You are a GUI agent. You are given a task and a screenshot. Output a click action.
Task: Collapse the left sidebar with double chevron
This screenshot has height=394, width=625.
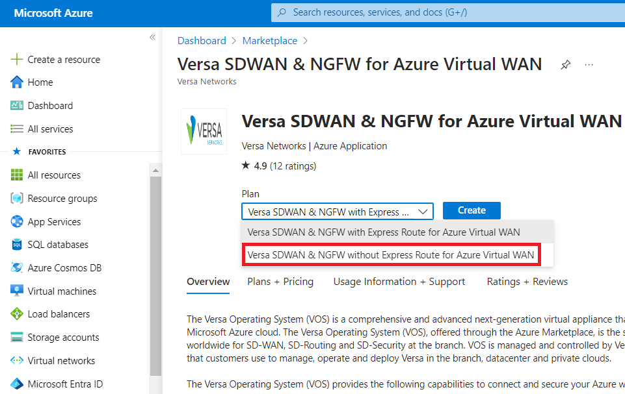click(x=152, y=38)
